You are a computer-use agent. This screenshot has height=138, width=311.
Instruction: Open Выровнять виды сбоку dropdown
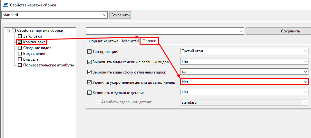[244, 72]
